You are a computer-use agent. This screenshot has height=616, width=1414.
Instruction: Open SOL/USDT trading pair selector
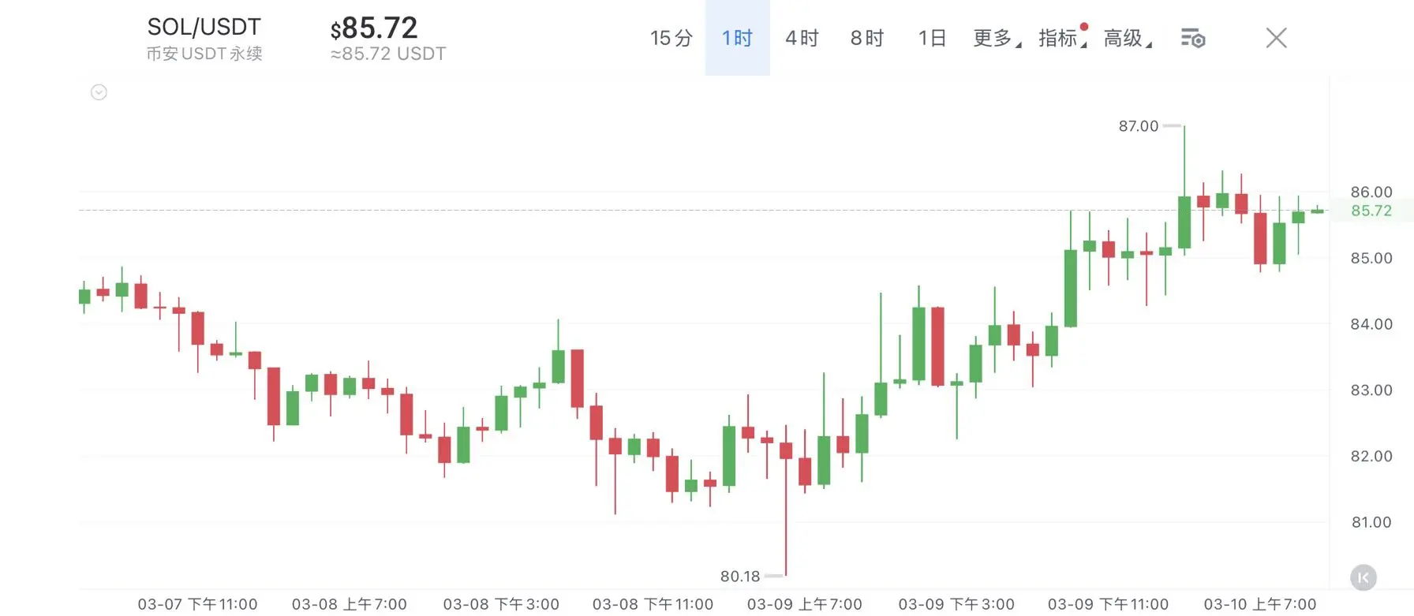(x=204, y=27)
